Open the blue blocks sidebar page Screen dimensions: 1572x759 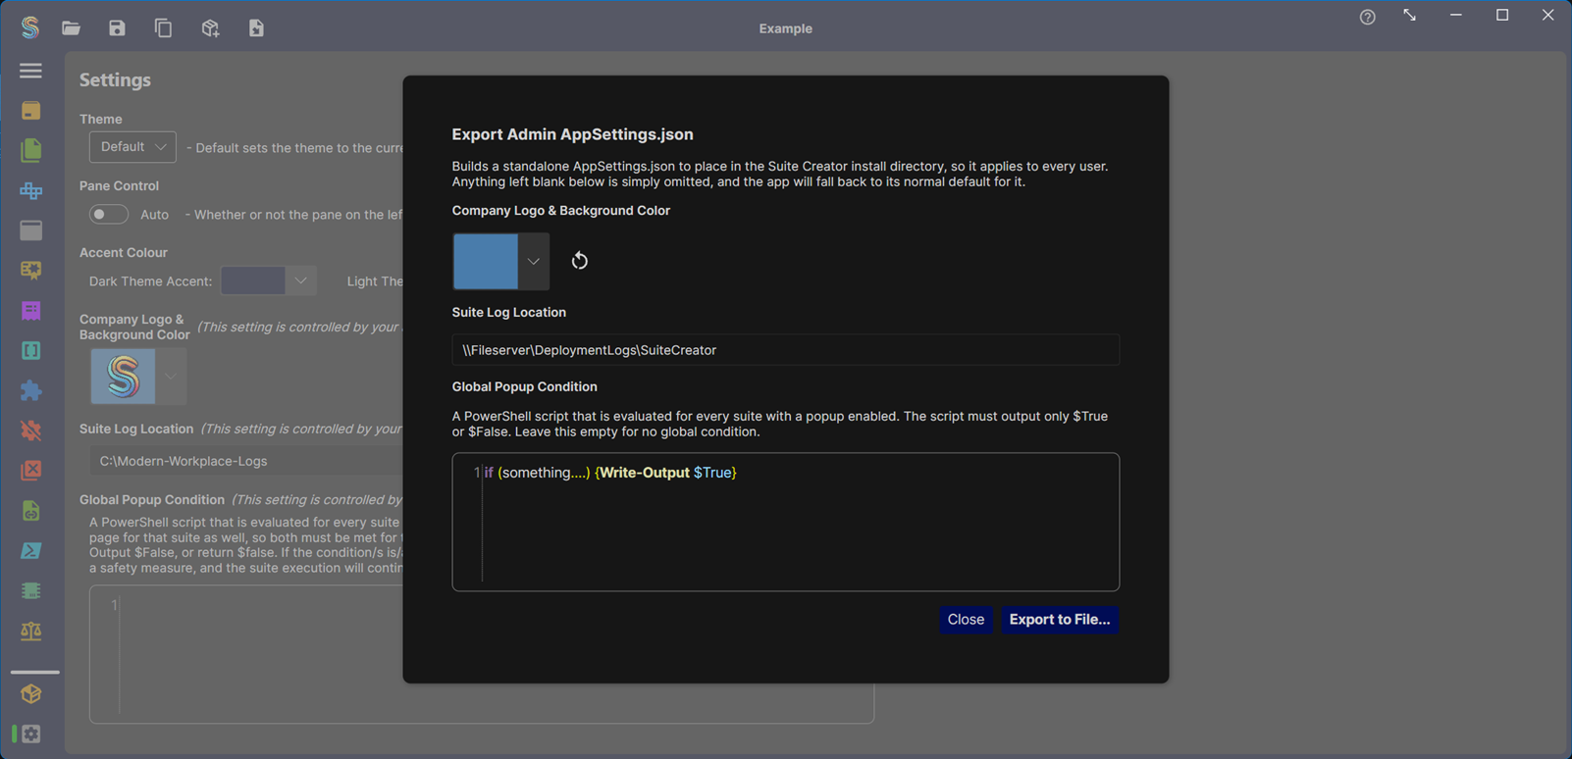coord(30,190)
